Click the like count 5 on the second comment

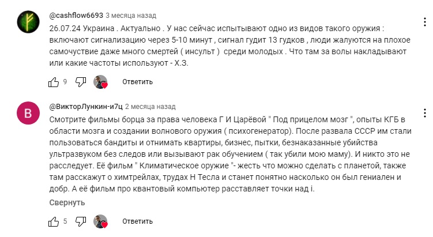(x=65, y=221)
